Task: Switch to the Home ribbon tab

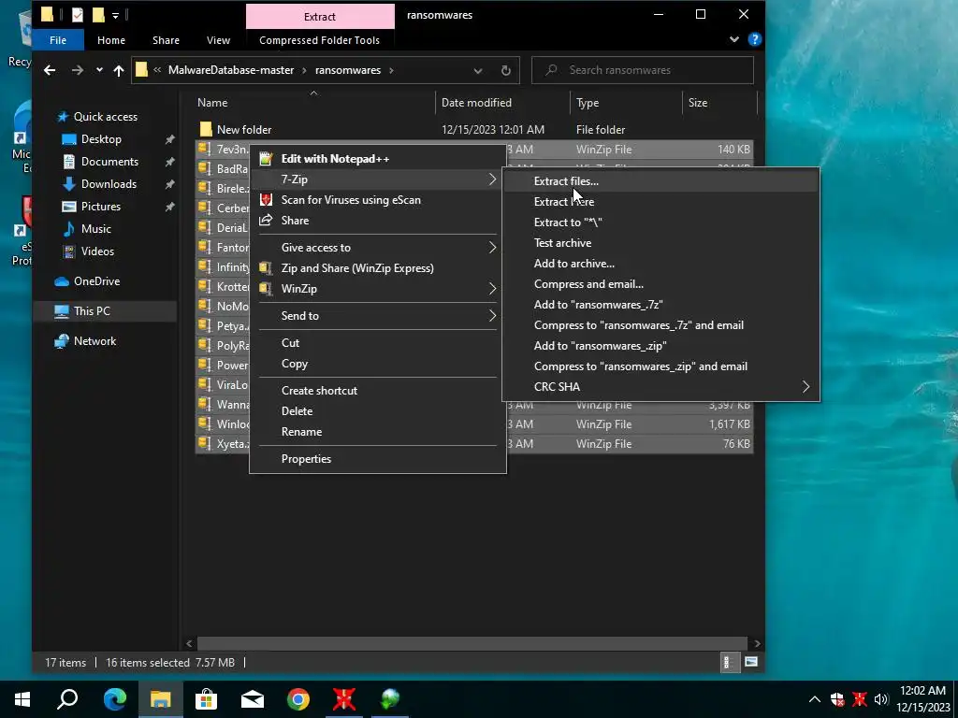Action: point(111,40)
